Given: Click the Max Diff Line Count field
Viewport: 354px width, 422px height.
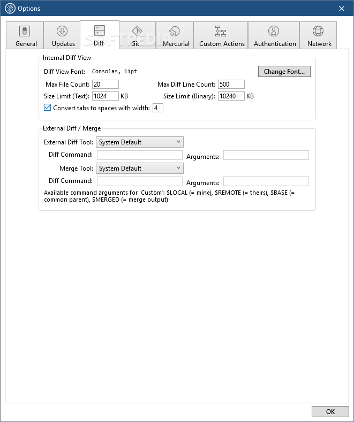Looking at the screenshot, I should click(231, 84).
